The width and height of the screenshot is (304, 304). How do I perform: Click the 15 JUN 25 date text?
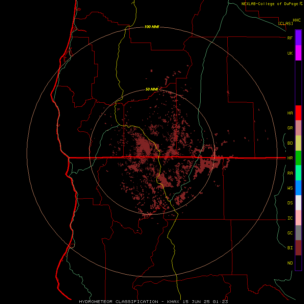tap(197, 302)
